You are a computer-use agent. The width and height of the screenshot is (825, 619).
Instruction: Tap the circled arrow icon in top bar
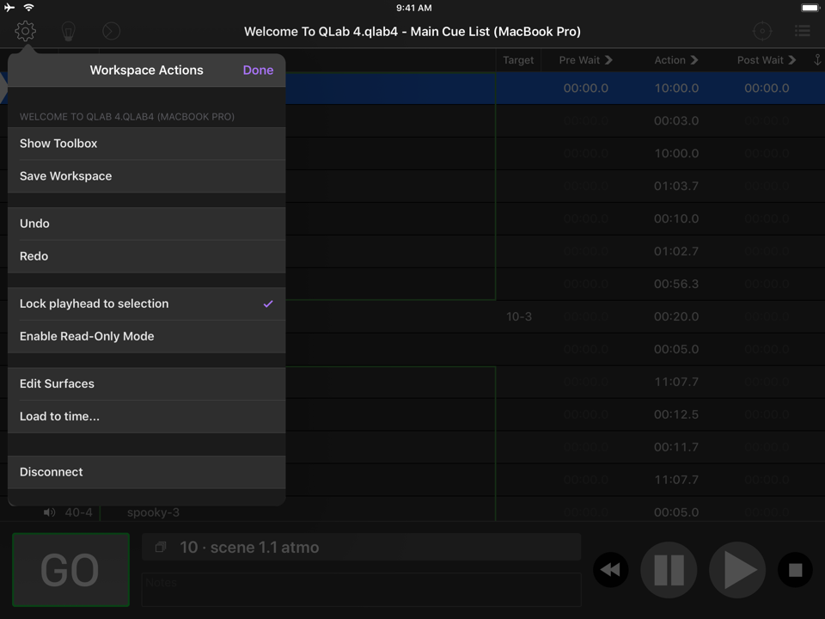coord(111,32)
